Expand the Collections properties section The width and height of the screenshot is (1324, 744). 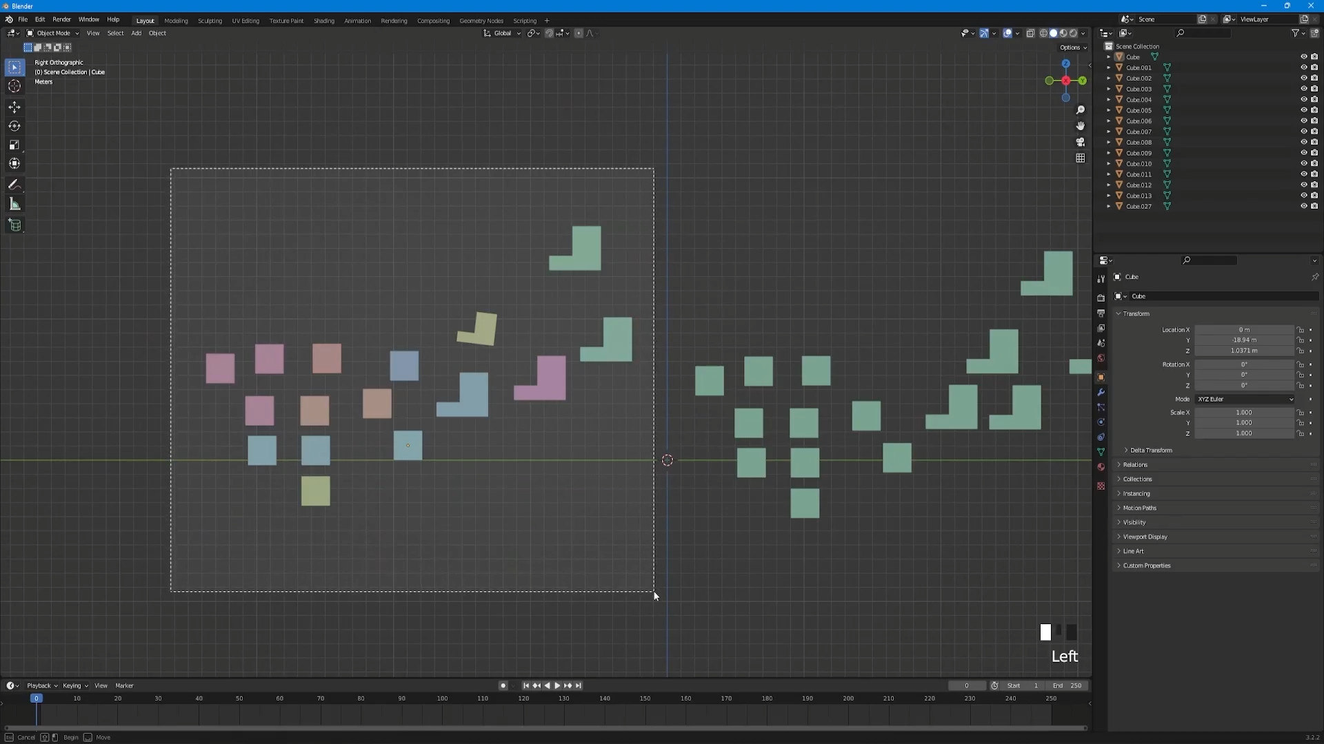[1138, 479]
